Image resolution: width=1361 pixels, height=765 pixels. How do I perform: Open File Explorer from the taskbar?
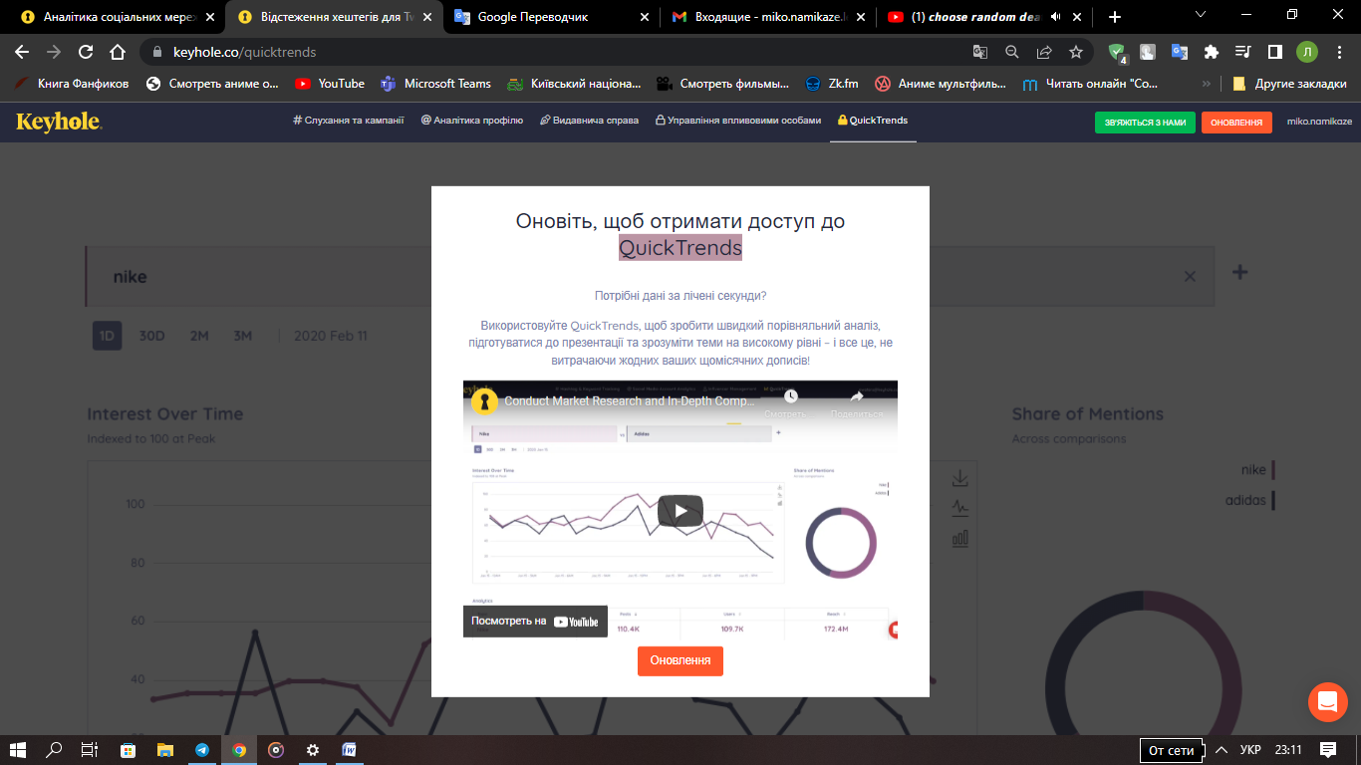(165, 750)
